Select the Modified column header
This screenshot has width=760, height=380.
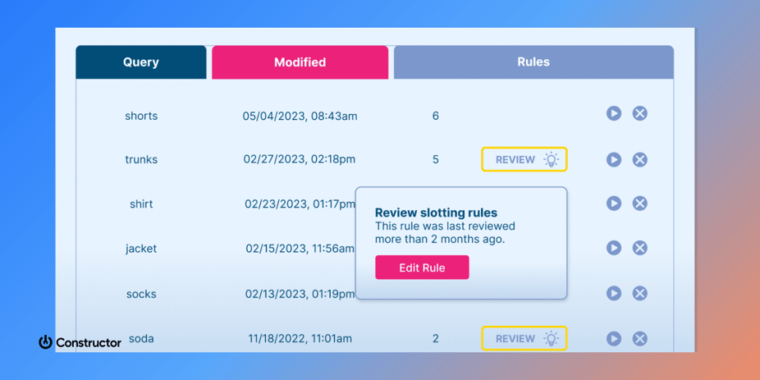(300, 62)
